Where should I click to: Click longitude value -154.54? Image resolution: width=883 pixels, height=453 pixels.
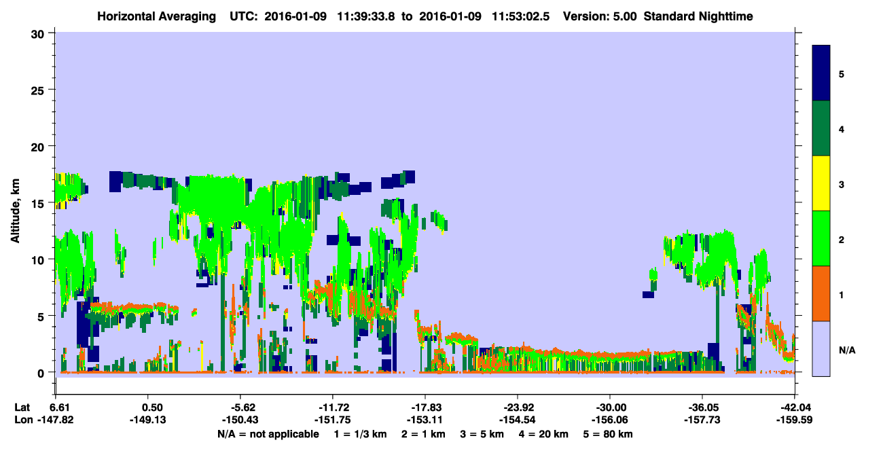[518, 420]
